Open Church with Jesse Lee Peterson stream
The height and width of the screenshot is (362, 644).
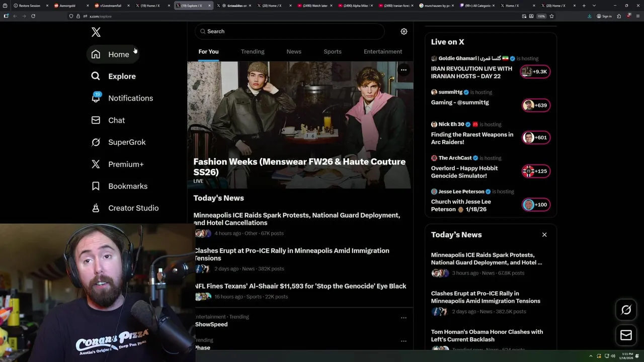click(461, 205)
